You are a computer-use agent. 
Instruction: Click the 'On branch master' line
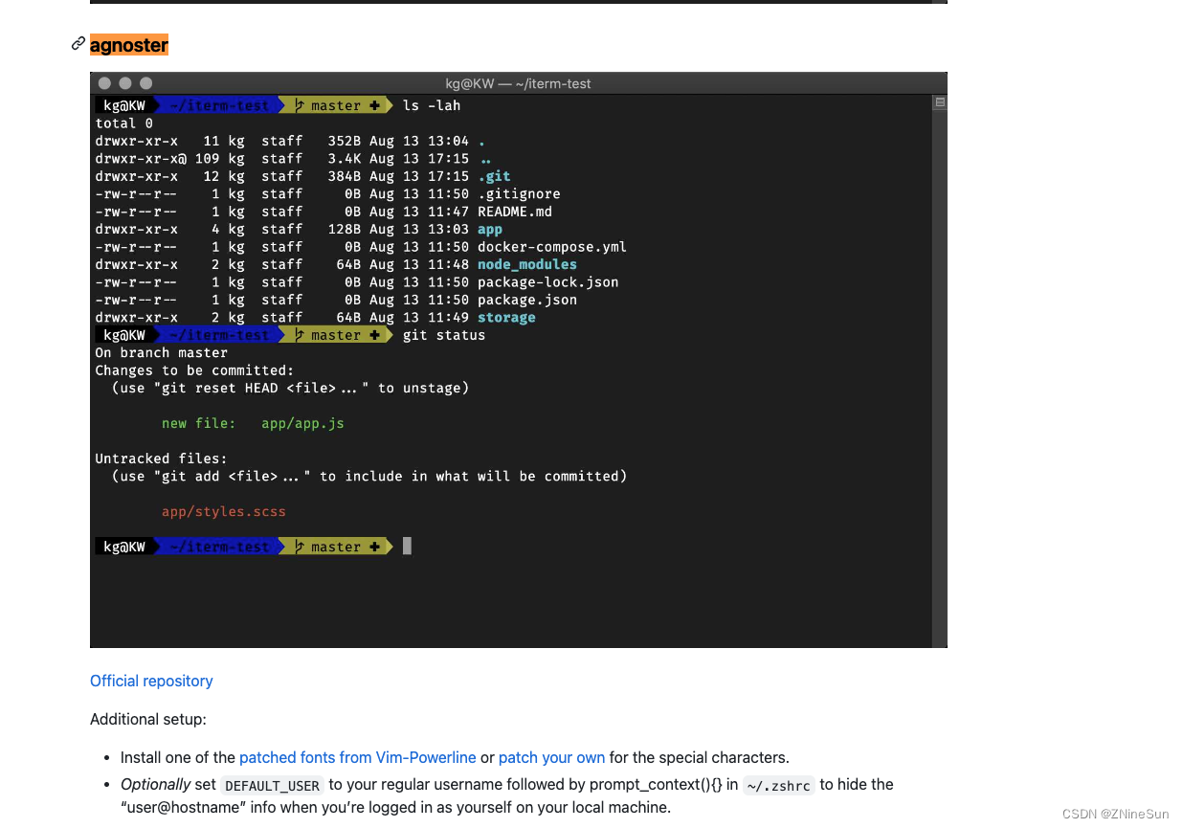162,352
